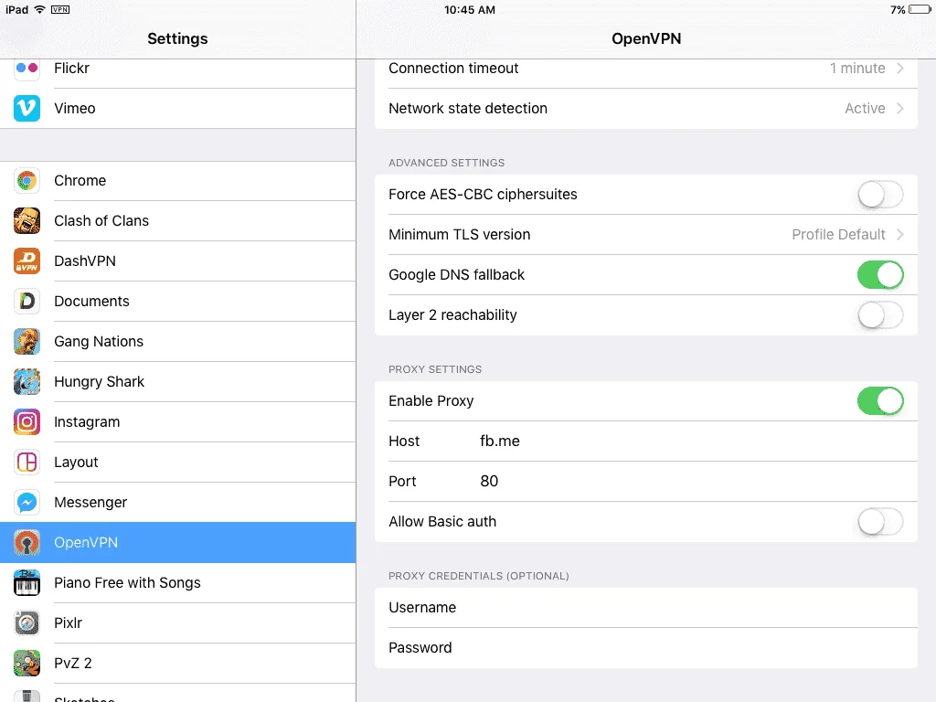Tap the Wi-Fi status icon

tap(39, 9)
